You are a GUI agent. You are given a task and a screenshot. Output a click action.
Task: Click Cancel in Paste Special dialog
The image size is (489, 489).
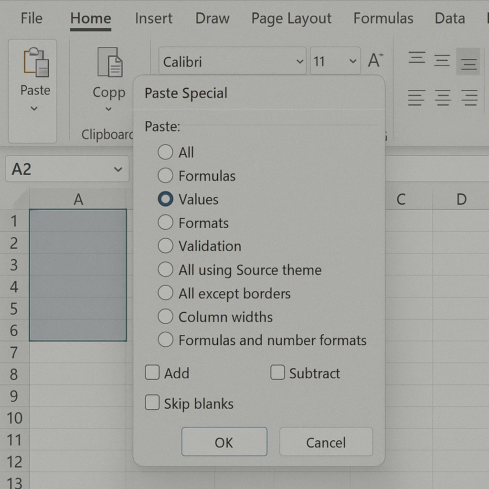(326, 442)
